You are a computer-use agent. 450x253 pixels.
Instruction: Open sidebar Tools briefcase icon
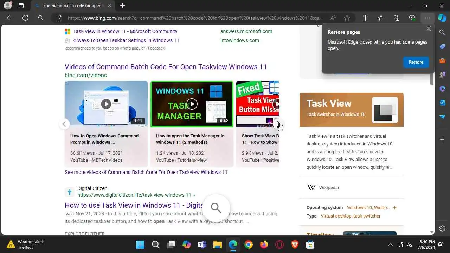click(x=442, y=60)
